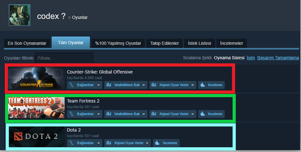
Task: Sort games by Oynama Süresi
Action: tap(229, 58)
